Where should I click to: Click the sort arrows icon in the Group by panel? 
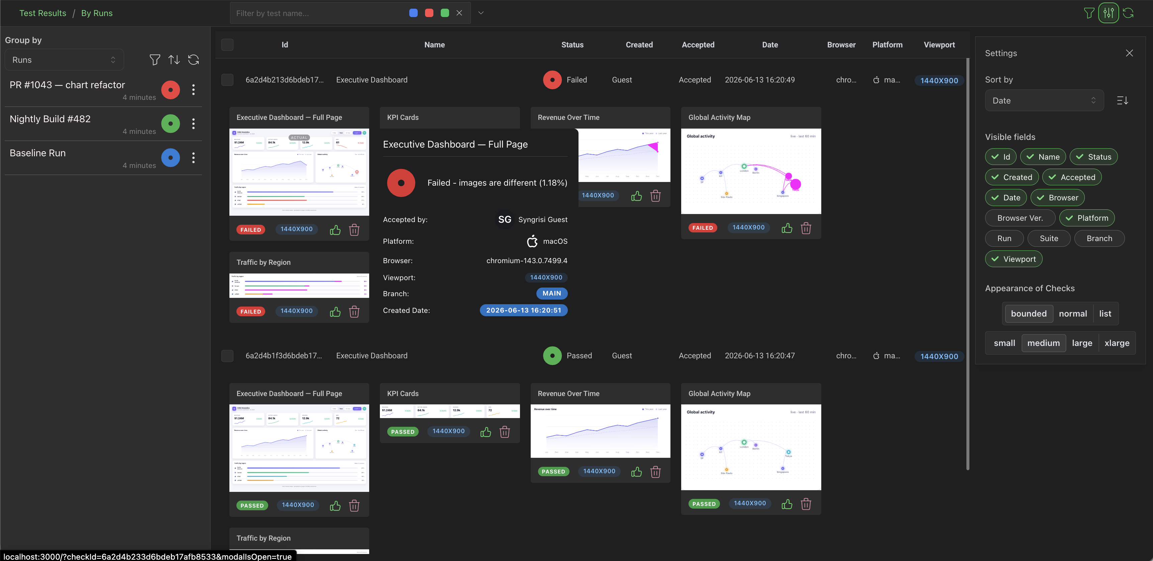(x=174, y=59)
